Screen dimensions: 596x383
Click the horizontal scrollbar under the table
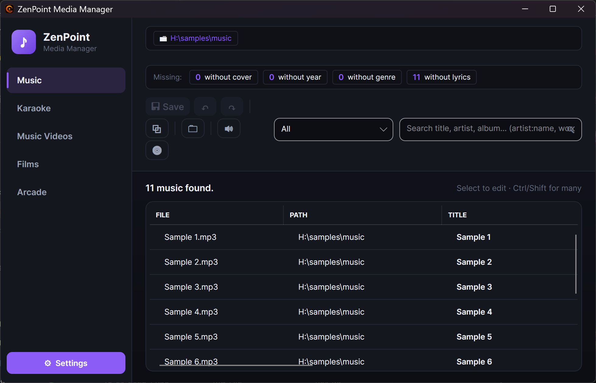pyautogui.click(x=236, y=365)
